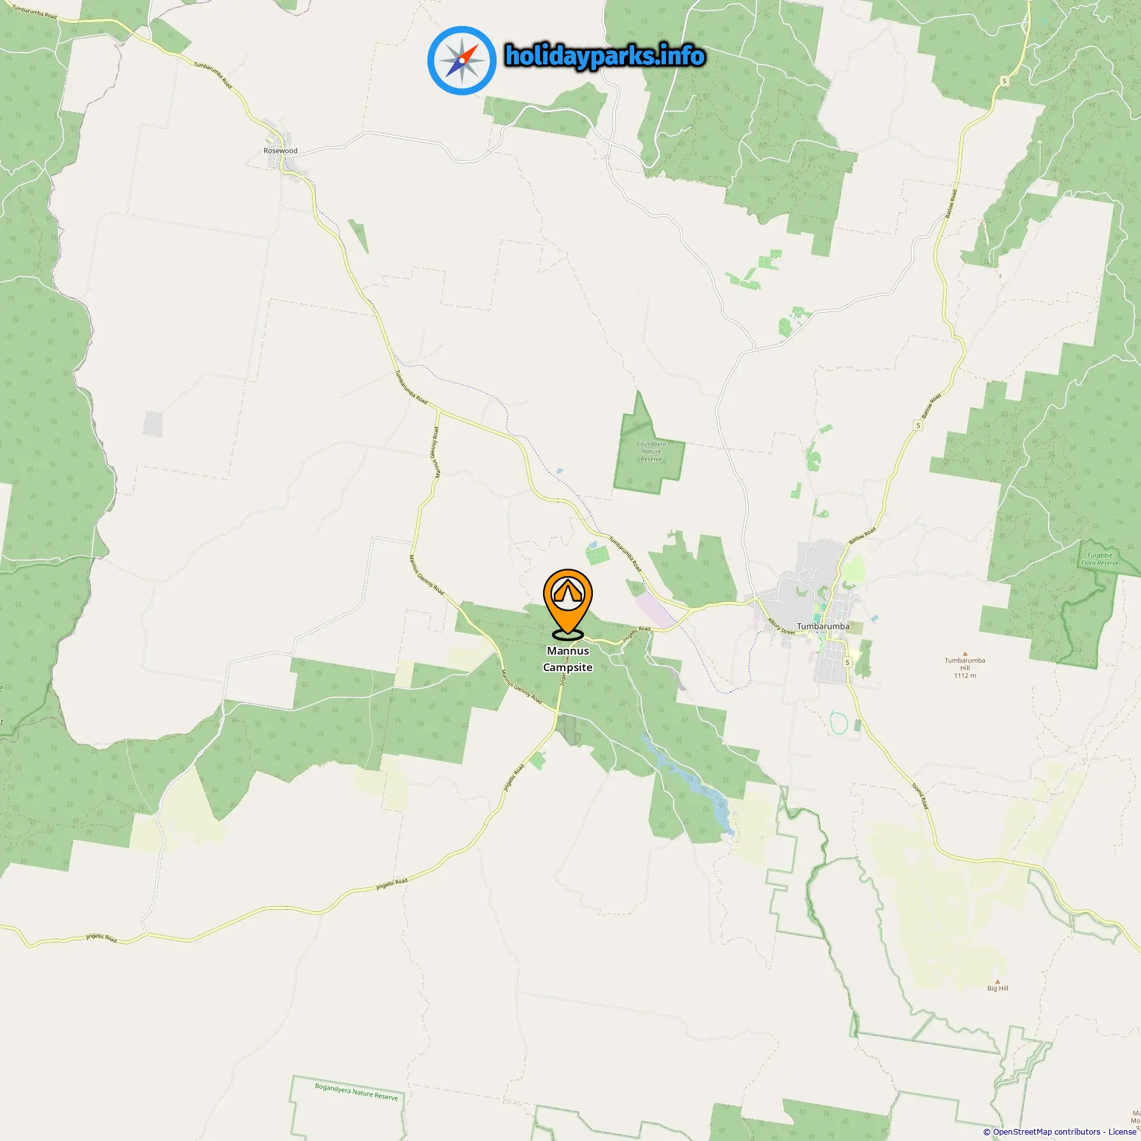The image size is (1141, 1141).
Task: Click the Albury Street road label
Action: pos(781,627)
